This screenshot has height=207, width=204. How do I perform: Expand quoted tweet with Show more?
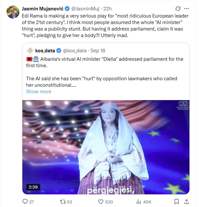pyautogui.click(x=39, y=92)
